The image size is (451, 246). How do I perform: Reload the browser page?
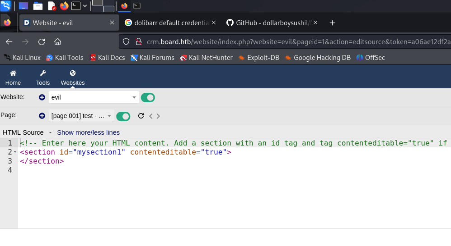pyautogui.click(x=42, y=42)
